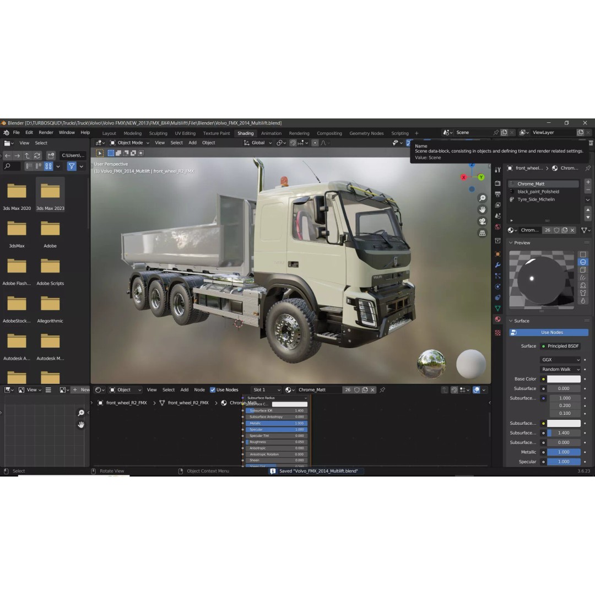Open the Render properties tab

pyautogui.click(x=497, y=183)
